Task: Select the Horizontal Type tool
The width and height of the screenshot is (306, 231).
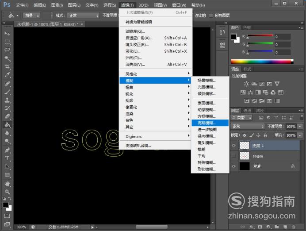Action: [x=7, y=158]
